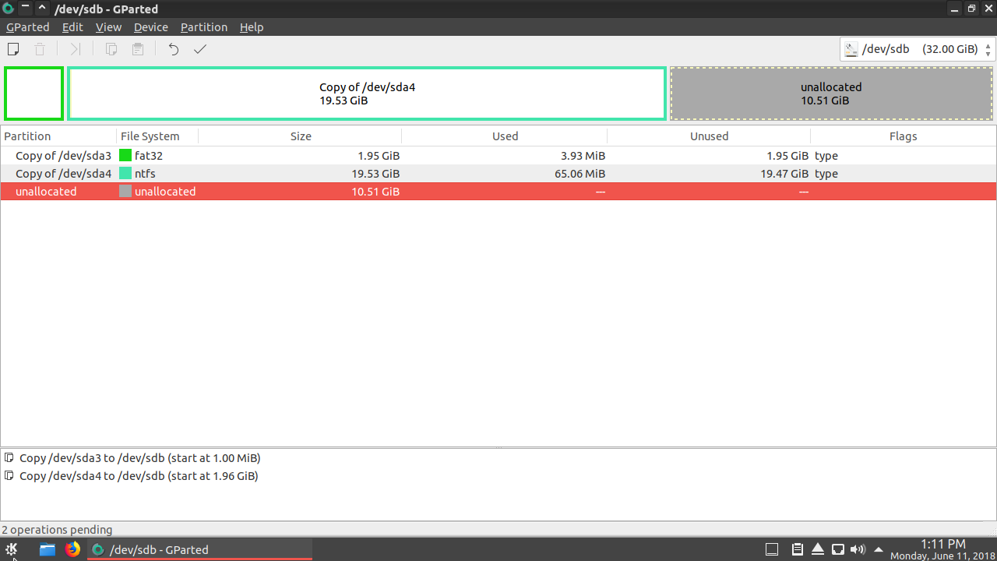Click the copy sda4 operation icon
This screenshot has width=997, height=561.
[x=9, y=475]
